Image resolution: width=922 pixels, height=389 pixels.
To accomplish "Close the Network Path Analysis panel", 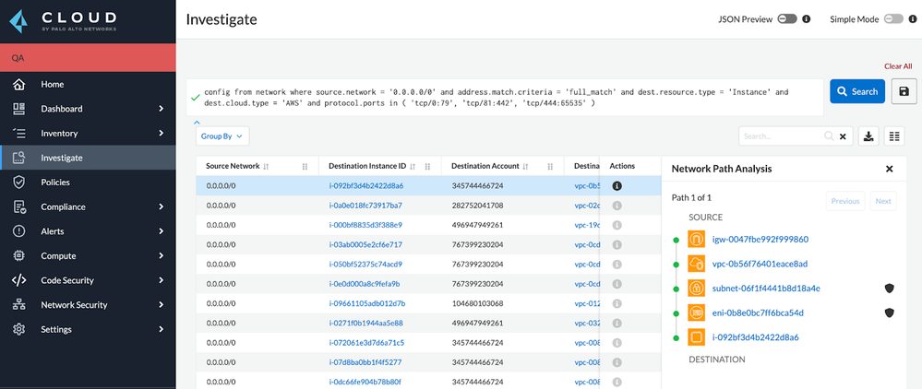I will pyautogui.click(x=889, y=169).
